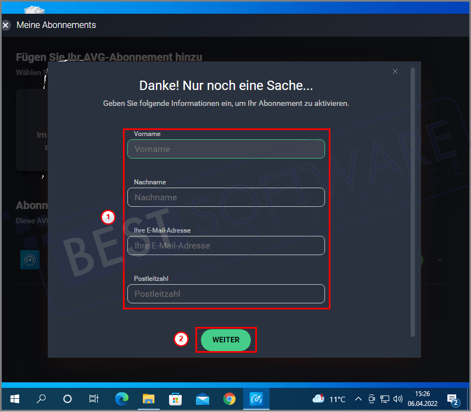Open Google Chrome from the taskbar
Screen dimensions: 471x412
229,399
